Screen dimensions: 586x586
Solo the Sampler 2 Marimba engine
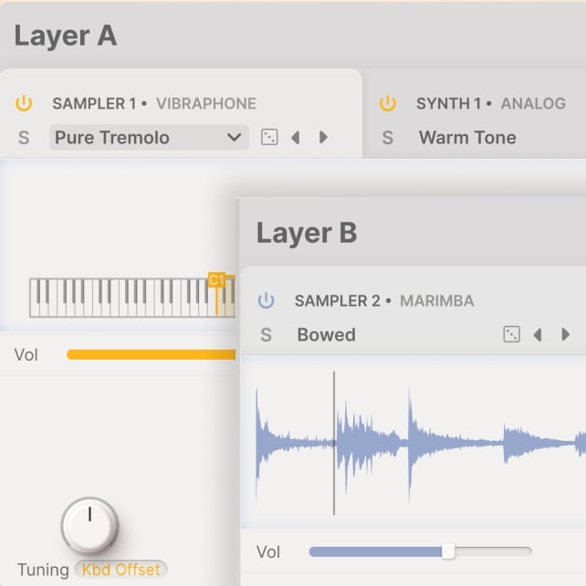pos(266,335)
